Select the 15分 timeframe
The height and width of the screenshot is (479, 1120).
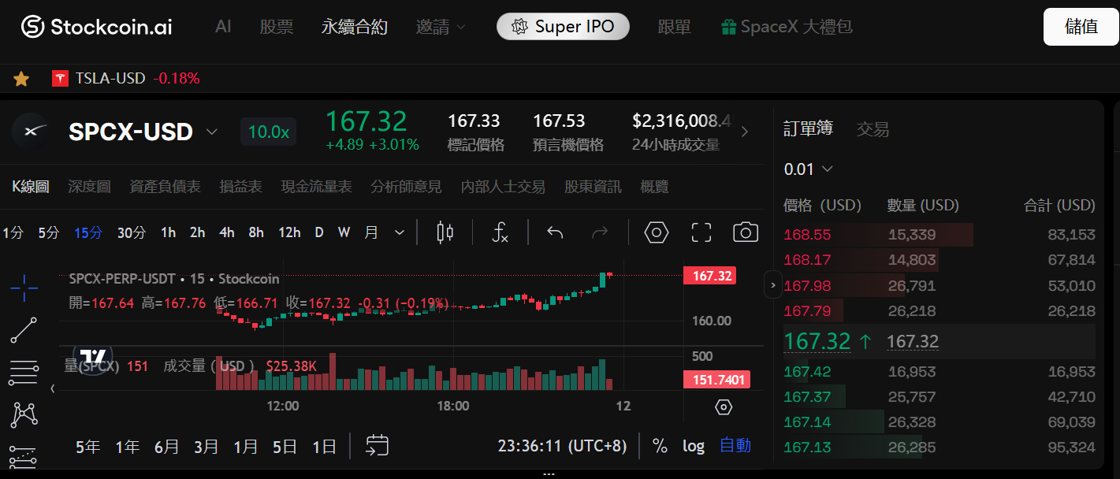point(88,232)
